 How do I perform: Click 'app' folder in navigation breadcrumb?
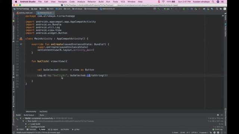34,9
